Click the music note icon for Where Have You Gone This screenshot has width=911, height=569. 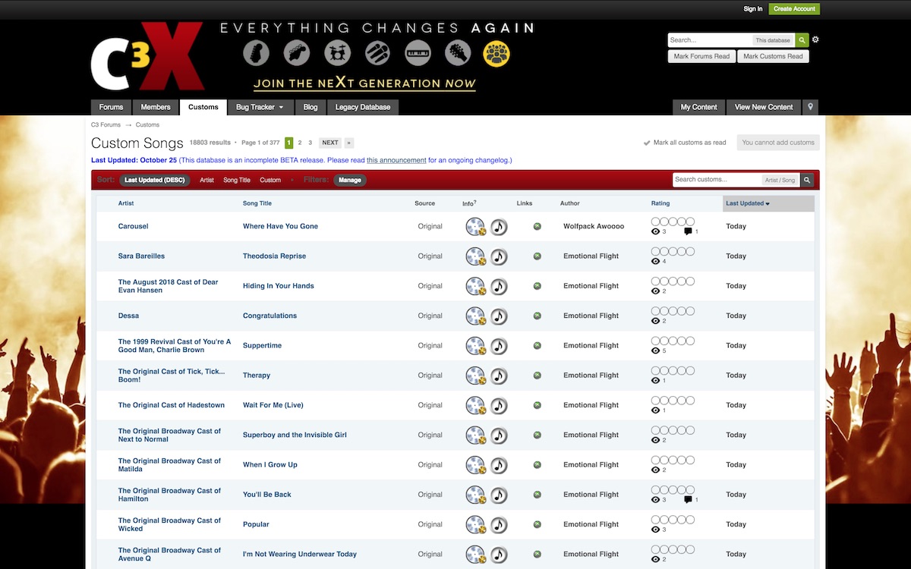[499, 226]
